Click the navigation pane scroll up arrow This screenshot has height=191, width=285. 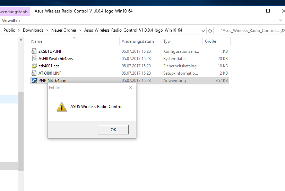coord(21,40)
